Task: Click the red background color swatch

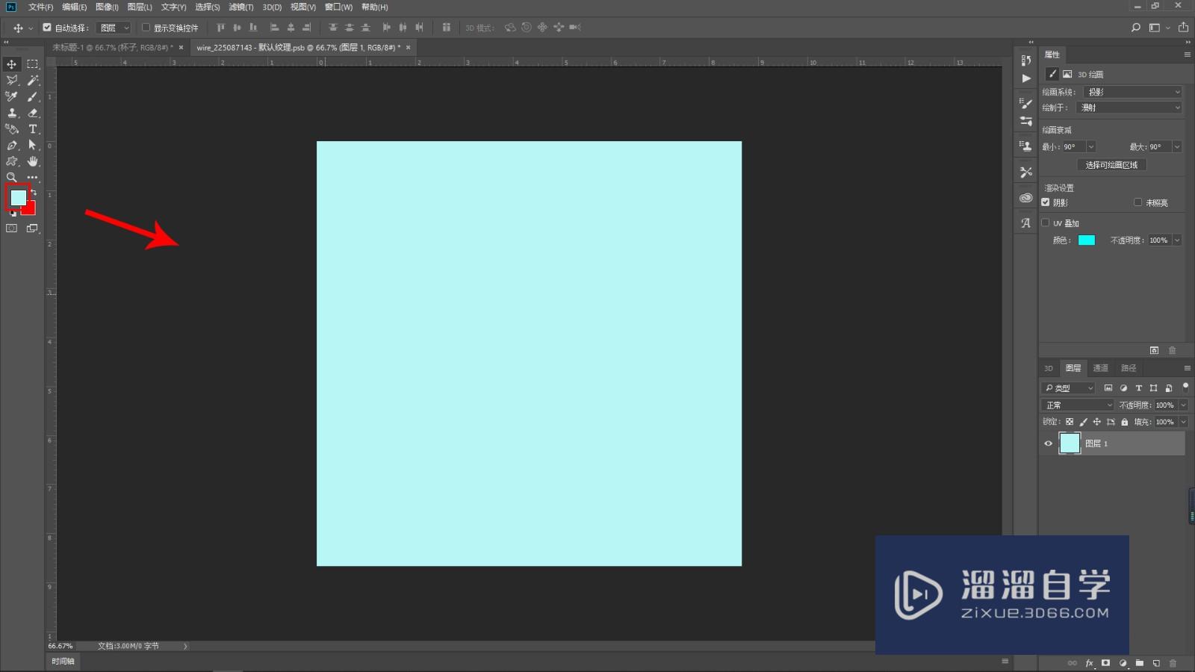Action: pos(30,210)
